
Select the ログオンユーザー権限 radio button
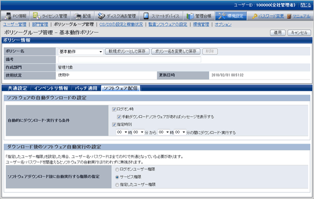tap(117, 169)
